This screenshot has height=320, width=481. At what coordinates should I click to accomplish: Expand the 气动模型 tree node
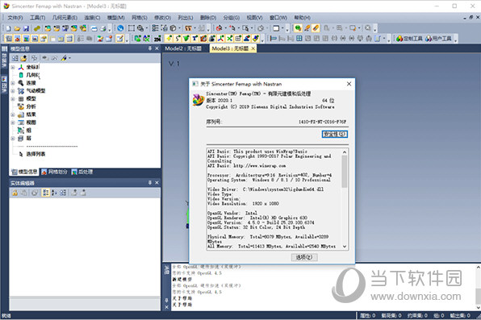[x=13, y=91]
